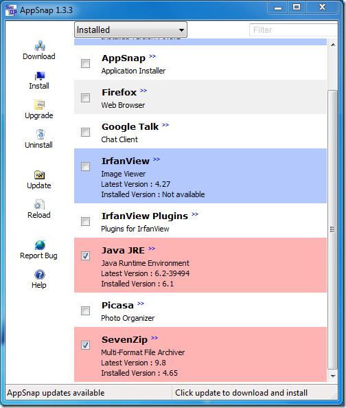The height and width of the screenshot is (408, 346).
Task: Click 'Multi-Format File Archiver' description
Action: [143, 352]
